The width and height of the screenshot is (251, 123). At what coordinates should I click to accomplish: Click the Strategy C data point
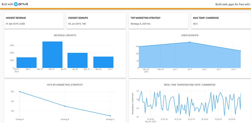tap(110, 116)
